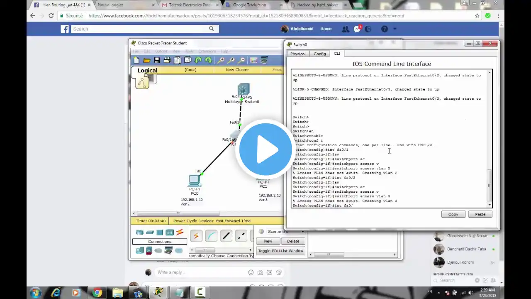Open Facebook notifications globe icon

(x=368, y=29)
